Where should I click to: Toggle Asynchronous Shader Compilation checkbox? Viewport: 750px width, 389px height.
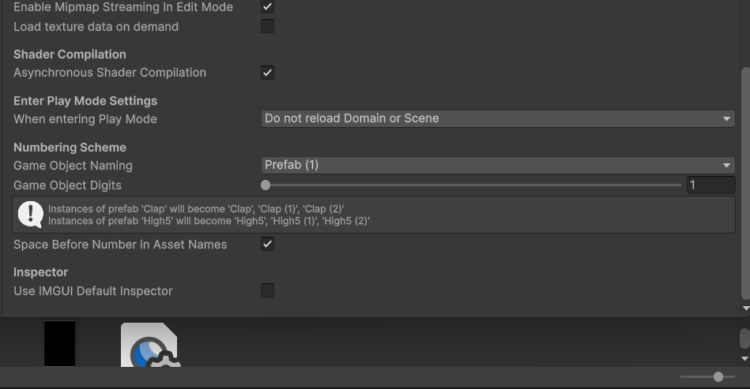coord(267,73)
